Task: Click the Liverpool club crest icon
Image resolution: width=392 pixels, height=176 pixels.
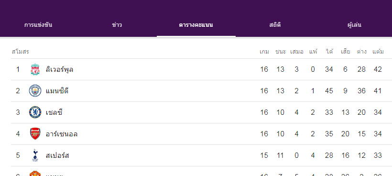Action: [35, 69]
